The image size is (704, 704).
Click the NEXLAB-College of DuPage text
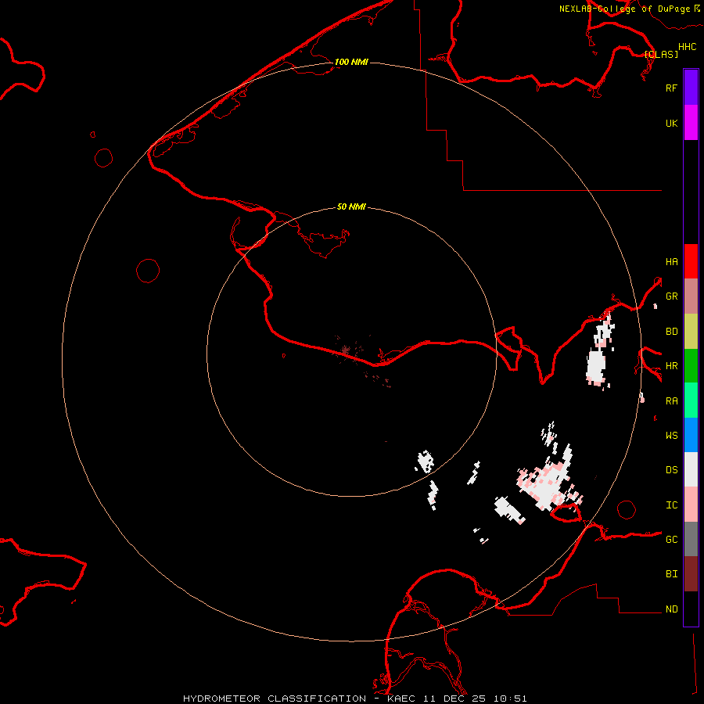coord(624,9)
